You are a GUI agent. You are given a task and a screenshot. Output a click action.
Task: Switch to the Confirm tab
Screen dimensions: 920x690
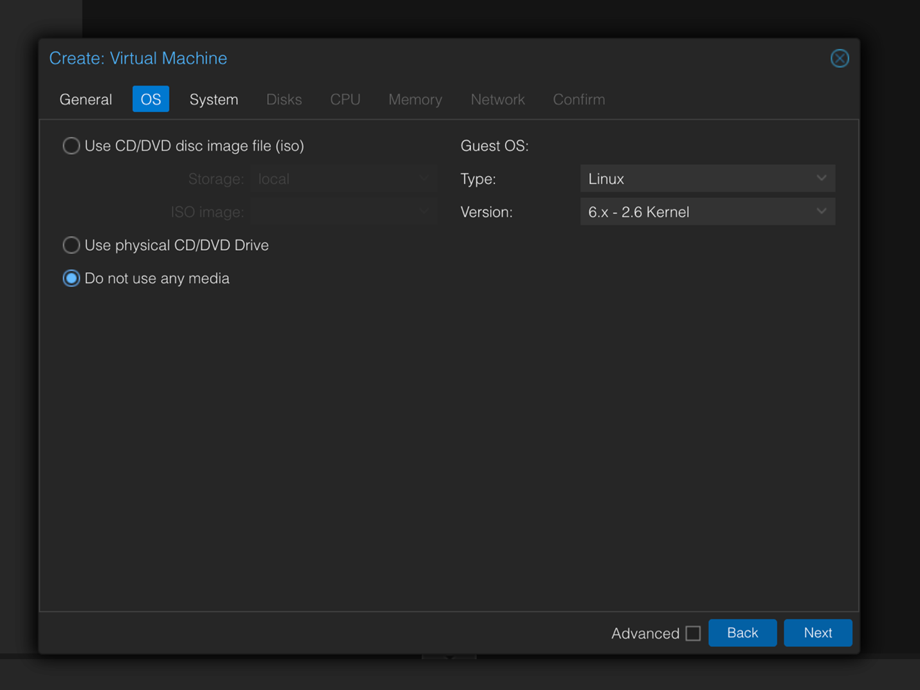pos(578,100)
